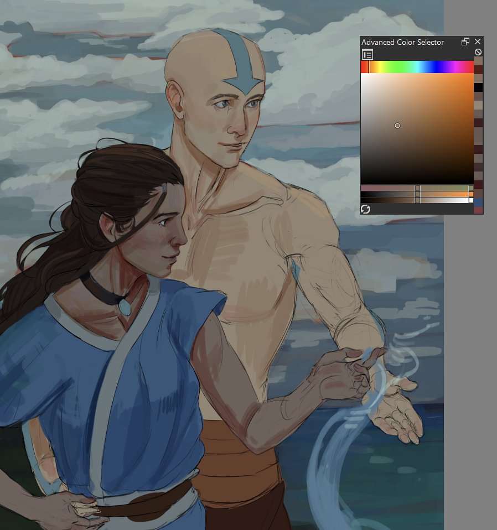The image size is (497, 530).
Task: Click the saturation-value square color area
Action: click(x=417, y=129)
